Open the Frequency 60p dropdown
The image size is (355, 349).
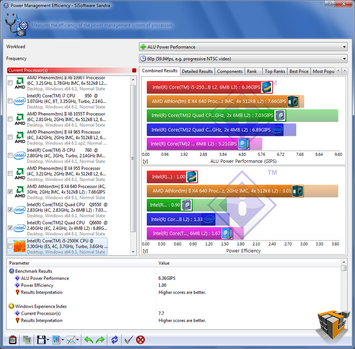click(243, 59)
